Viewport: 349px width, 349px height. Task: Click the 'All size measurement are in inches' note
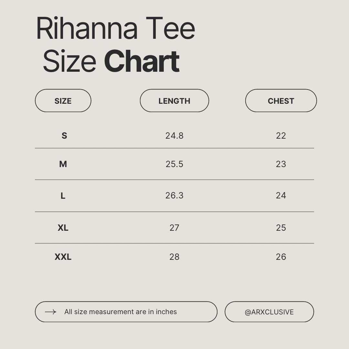(x=121, y=312)
